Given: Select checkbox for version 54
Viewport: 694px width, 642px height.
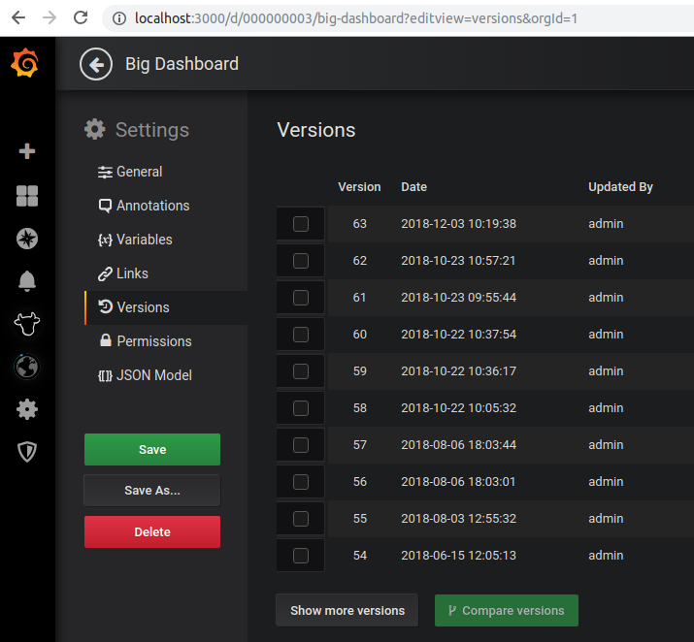Looking at the screenshot, I should click(301, 556).
